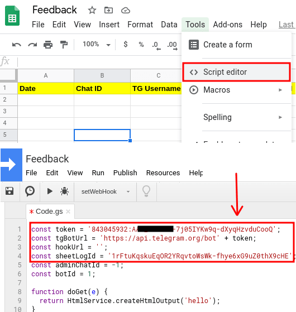Open the script editor Help menu
The height and width of the screenshot is (312, 296).
[x=196, y=172]
